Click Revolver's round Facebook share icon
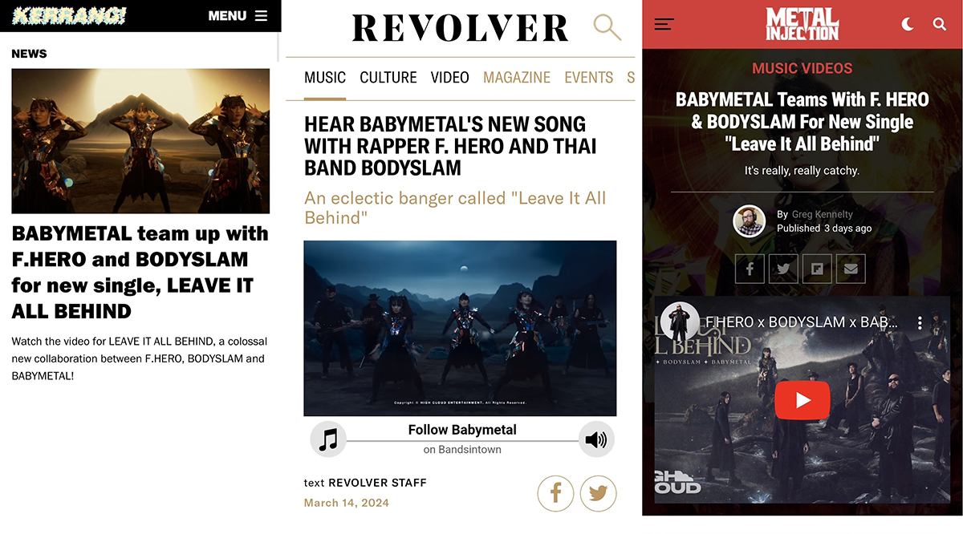The image size is (963, 534). click(555, 493)
